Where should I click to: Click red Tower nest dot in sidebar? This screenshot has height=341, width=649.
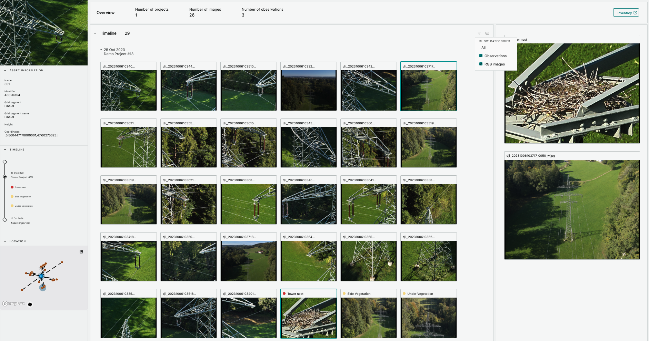(12, 187)
